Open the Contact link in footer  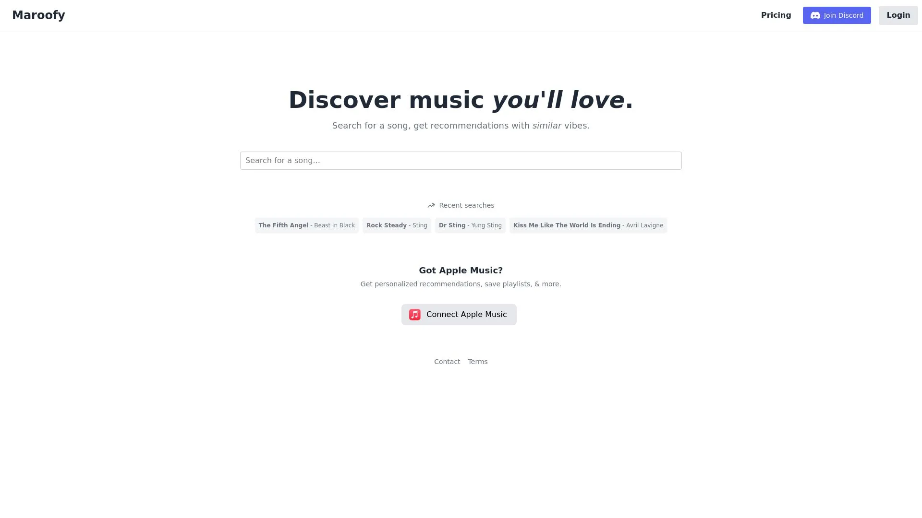(x=447, y=362)
